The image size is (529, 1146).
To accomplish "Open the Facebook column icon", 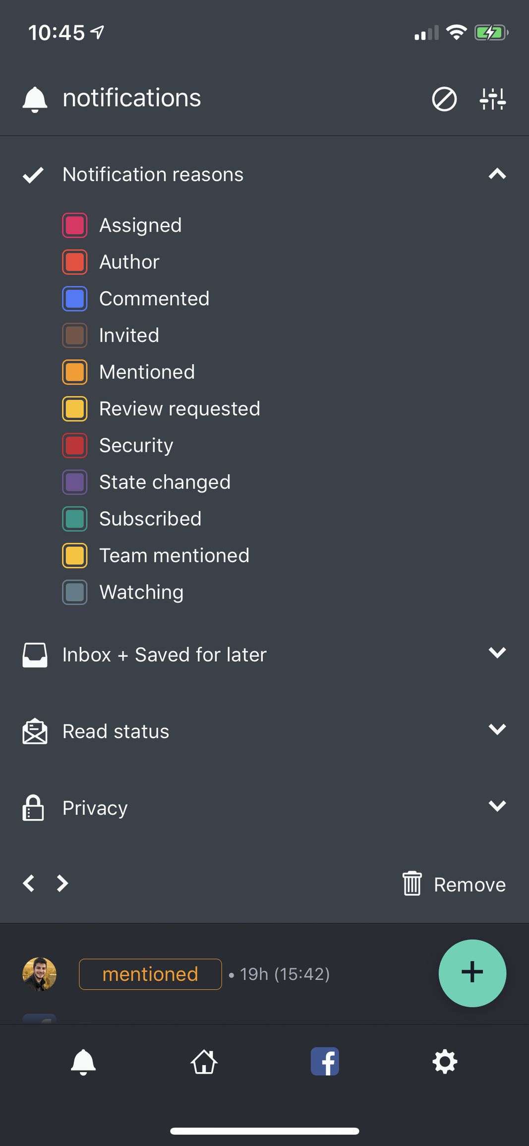I will (325, 1062).
